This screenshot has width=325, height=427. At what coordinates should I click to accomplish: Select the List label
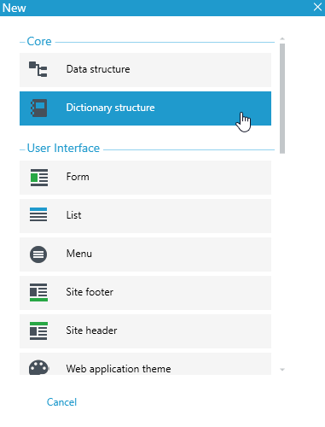tap(73, 215)
